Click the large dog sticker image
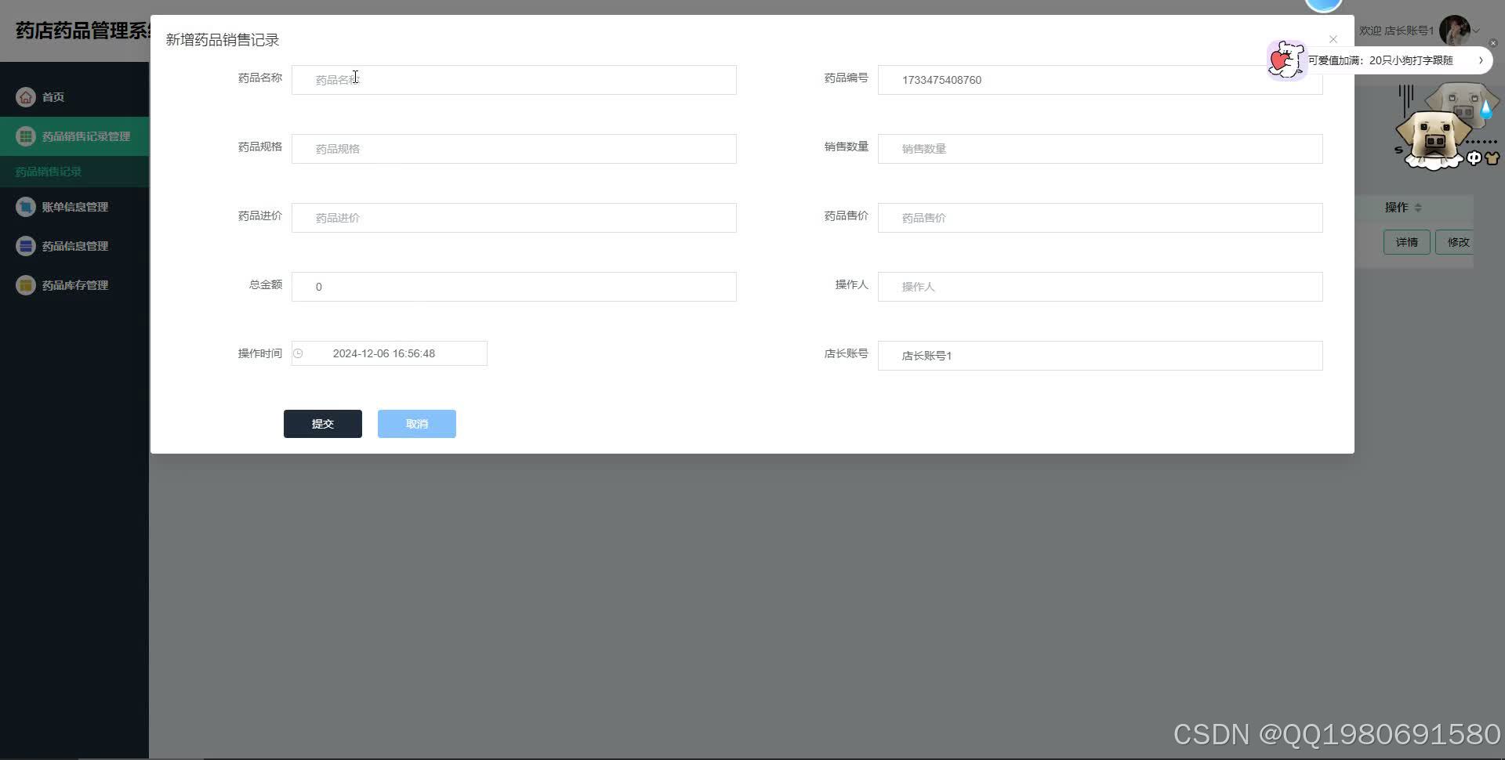The height and width of the screenshot is (760, 1505). (1433, 139)
